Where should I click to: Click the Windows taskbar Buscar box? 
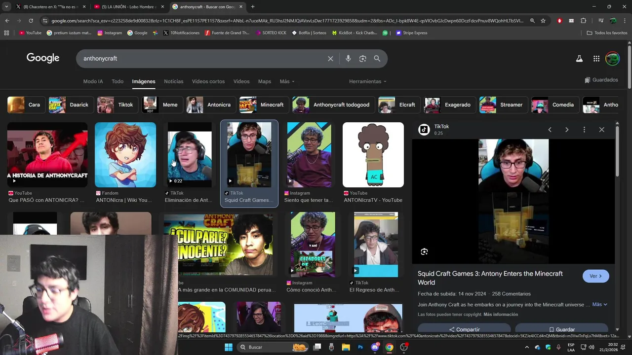273,347
